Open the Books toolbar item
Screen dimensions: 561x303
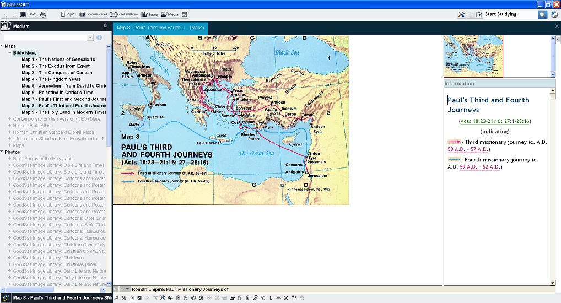click(x=149, y=14)
